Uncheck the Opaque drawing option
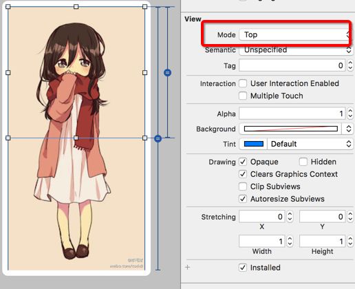This screenshot has width=355, height=289. (x=243, y=162)
